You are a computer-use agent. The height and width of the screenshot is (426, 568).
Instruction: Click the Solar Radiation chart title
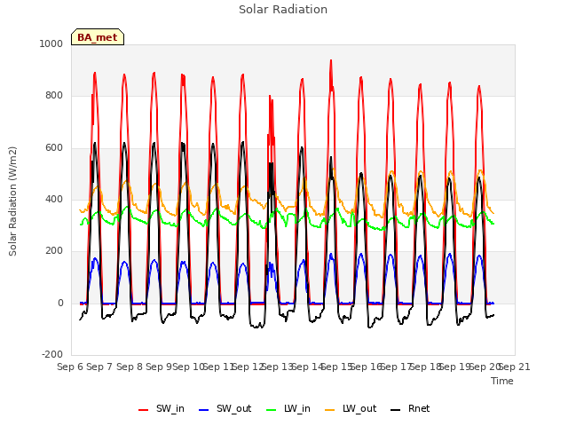[x=283, y=10]
